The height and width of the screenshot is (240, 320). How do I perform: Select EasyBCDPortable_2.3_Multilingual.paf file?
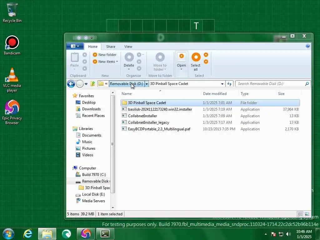tap(210, 129)
